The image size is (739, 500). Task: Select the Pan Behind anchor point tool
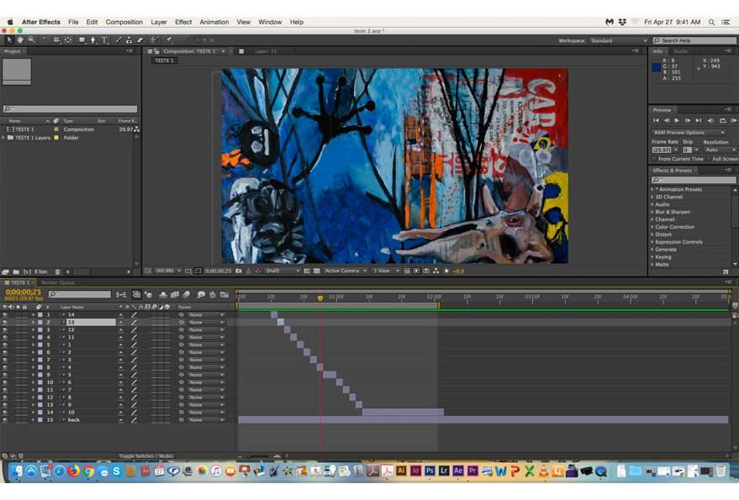pos(68,40)
